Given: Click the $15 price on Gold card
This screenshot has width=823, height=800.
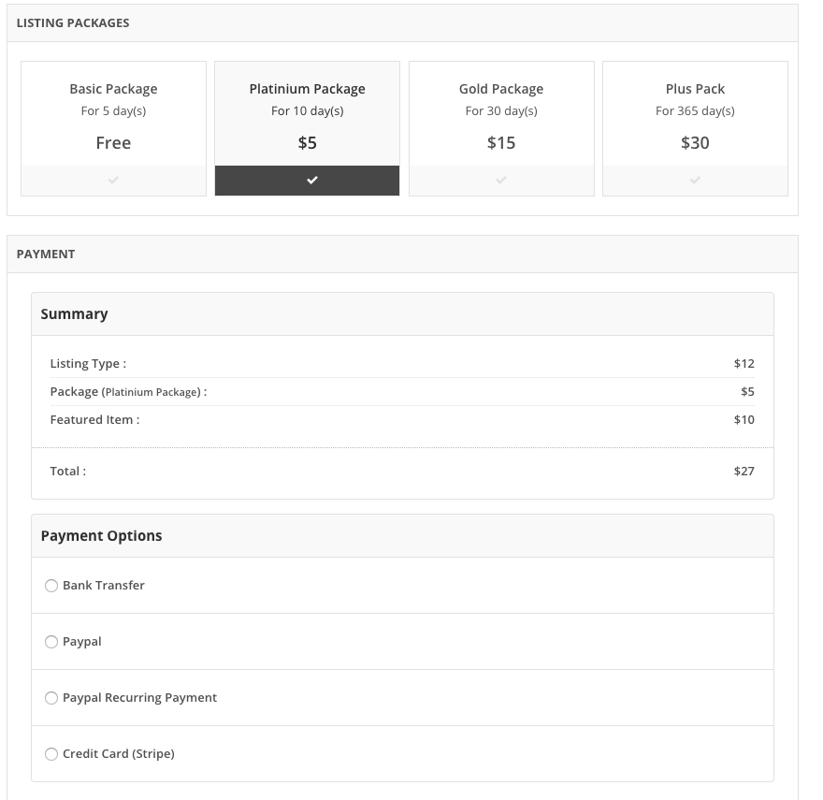Looking at the screenshot, I should [501, 143].
